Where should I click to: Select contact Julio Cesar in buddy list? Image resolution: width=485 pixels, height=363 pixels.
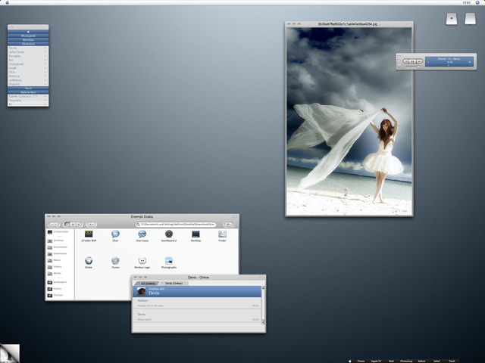point(17,52)
